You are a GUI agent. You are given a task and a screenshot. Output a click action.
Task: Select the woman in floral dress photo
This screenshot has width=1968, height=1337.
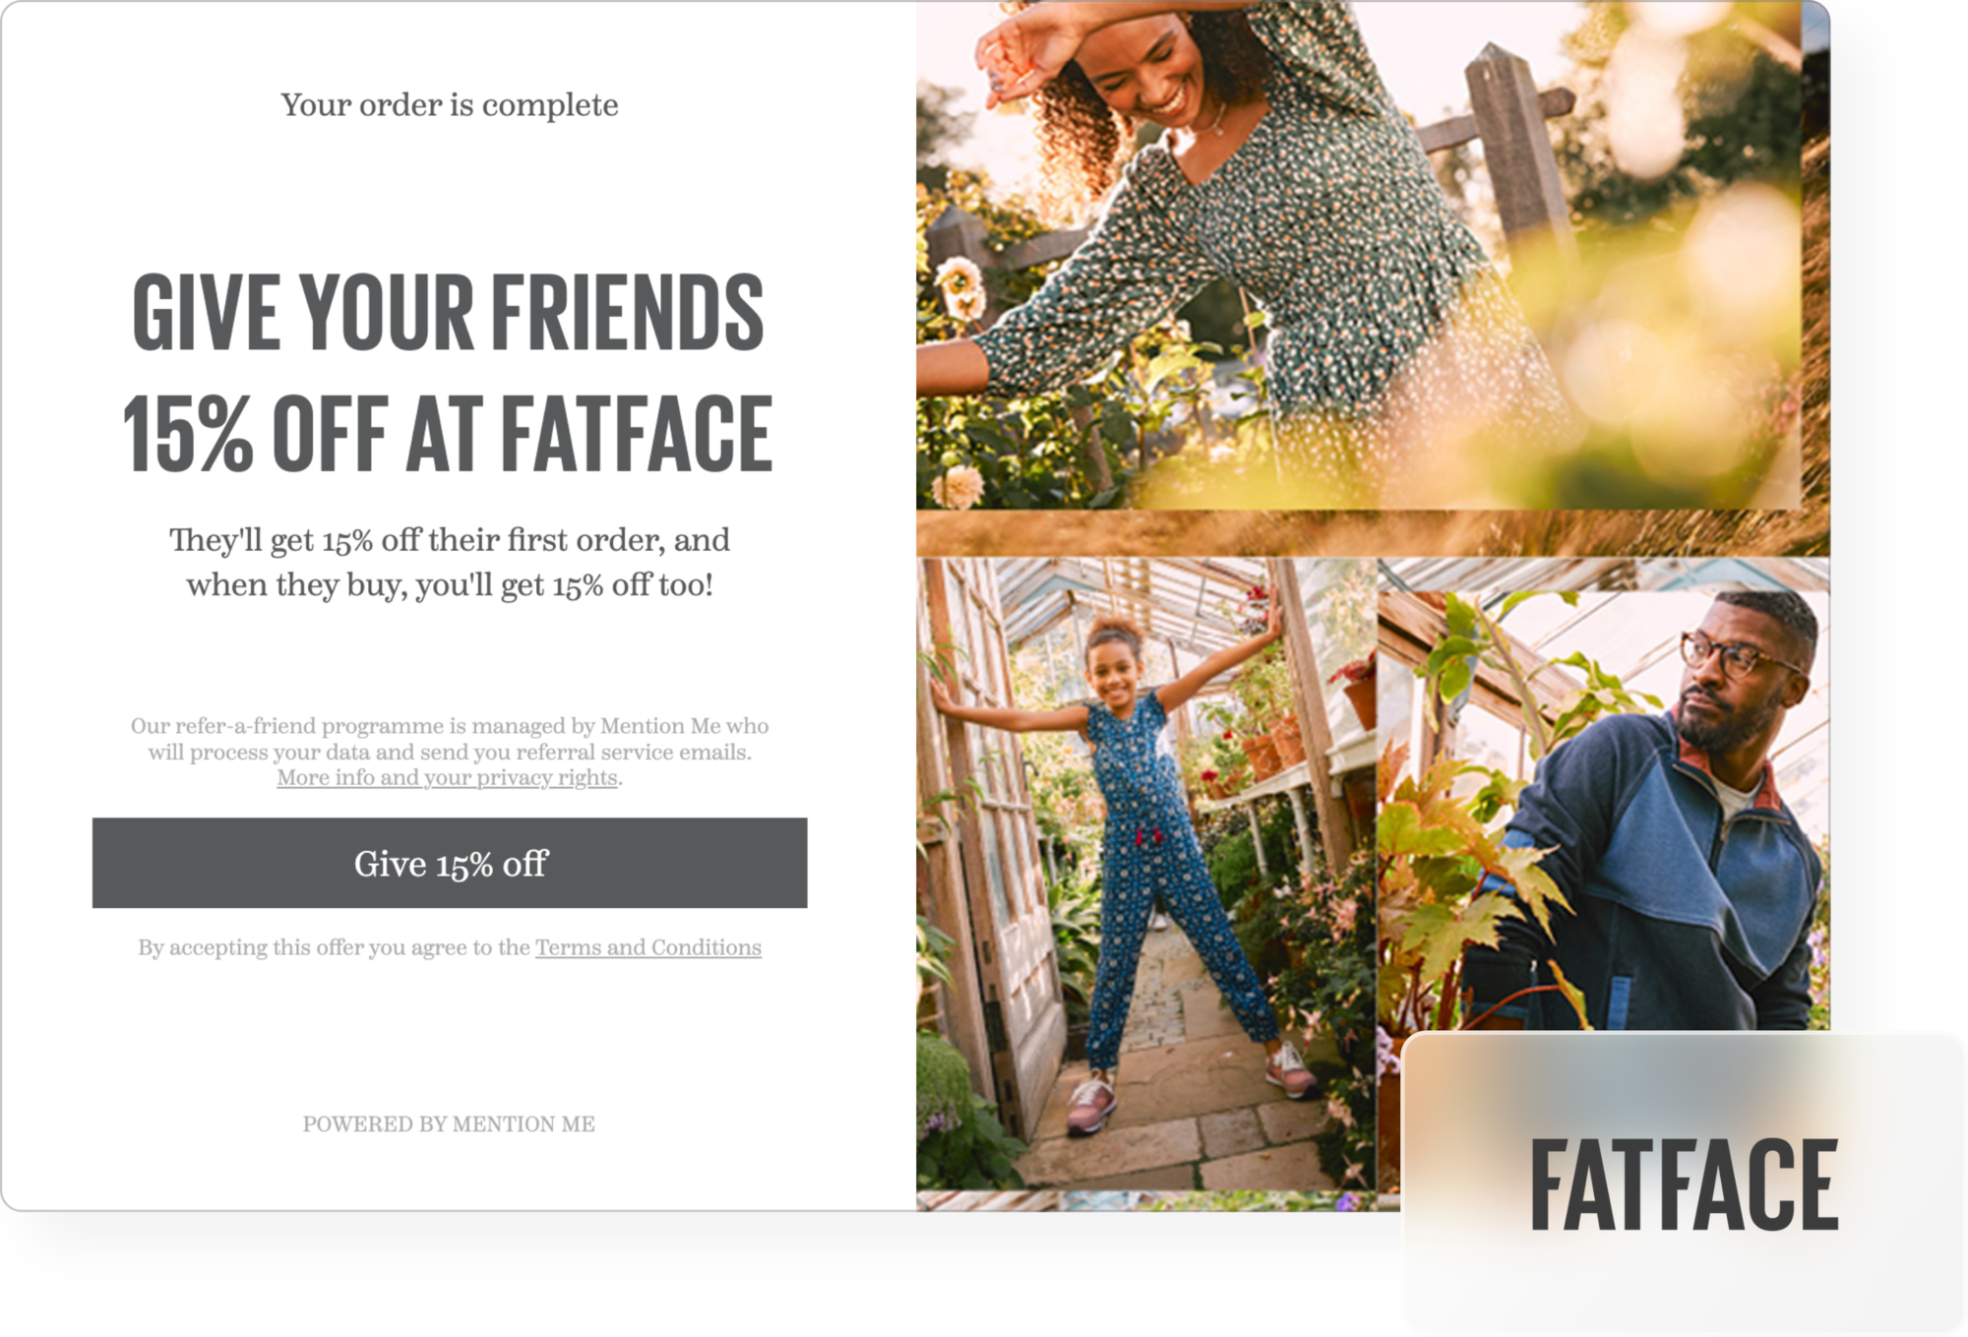pos(1359,255)
